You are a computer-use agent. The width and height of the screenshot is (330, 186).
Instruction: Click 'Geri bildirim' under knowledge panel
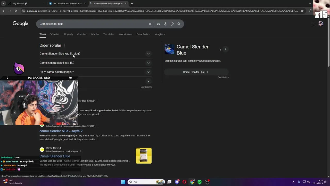tap(223, 77)
